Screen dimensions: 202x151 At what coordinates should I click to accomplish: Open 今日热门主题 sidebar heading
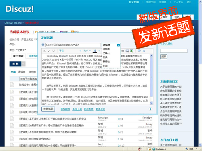[169, 140]
